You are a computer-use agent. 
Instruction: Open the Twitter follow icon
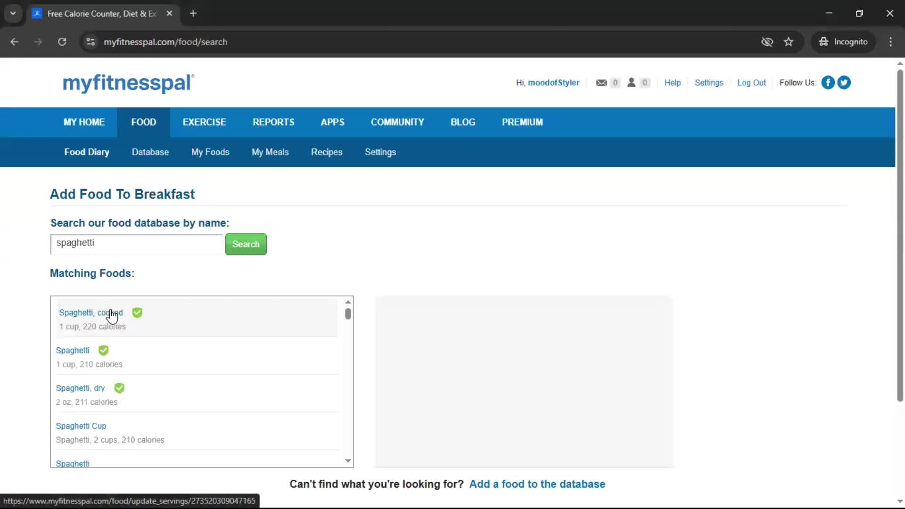pos(844,82)
